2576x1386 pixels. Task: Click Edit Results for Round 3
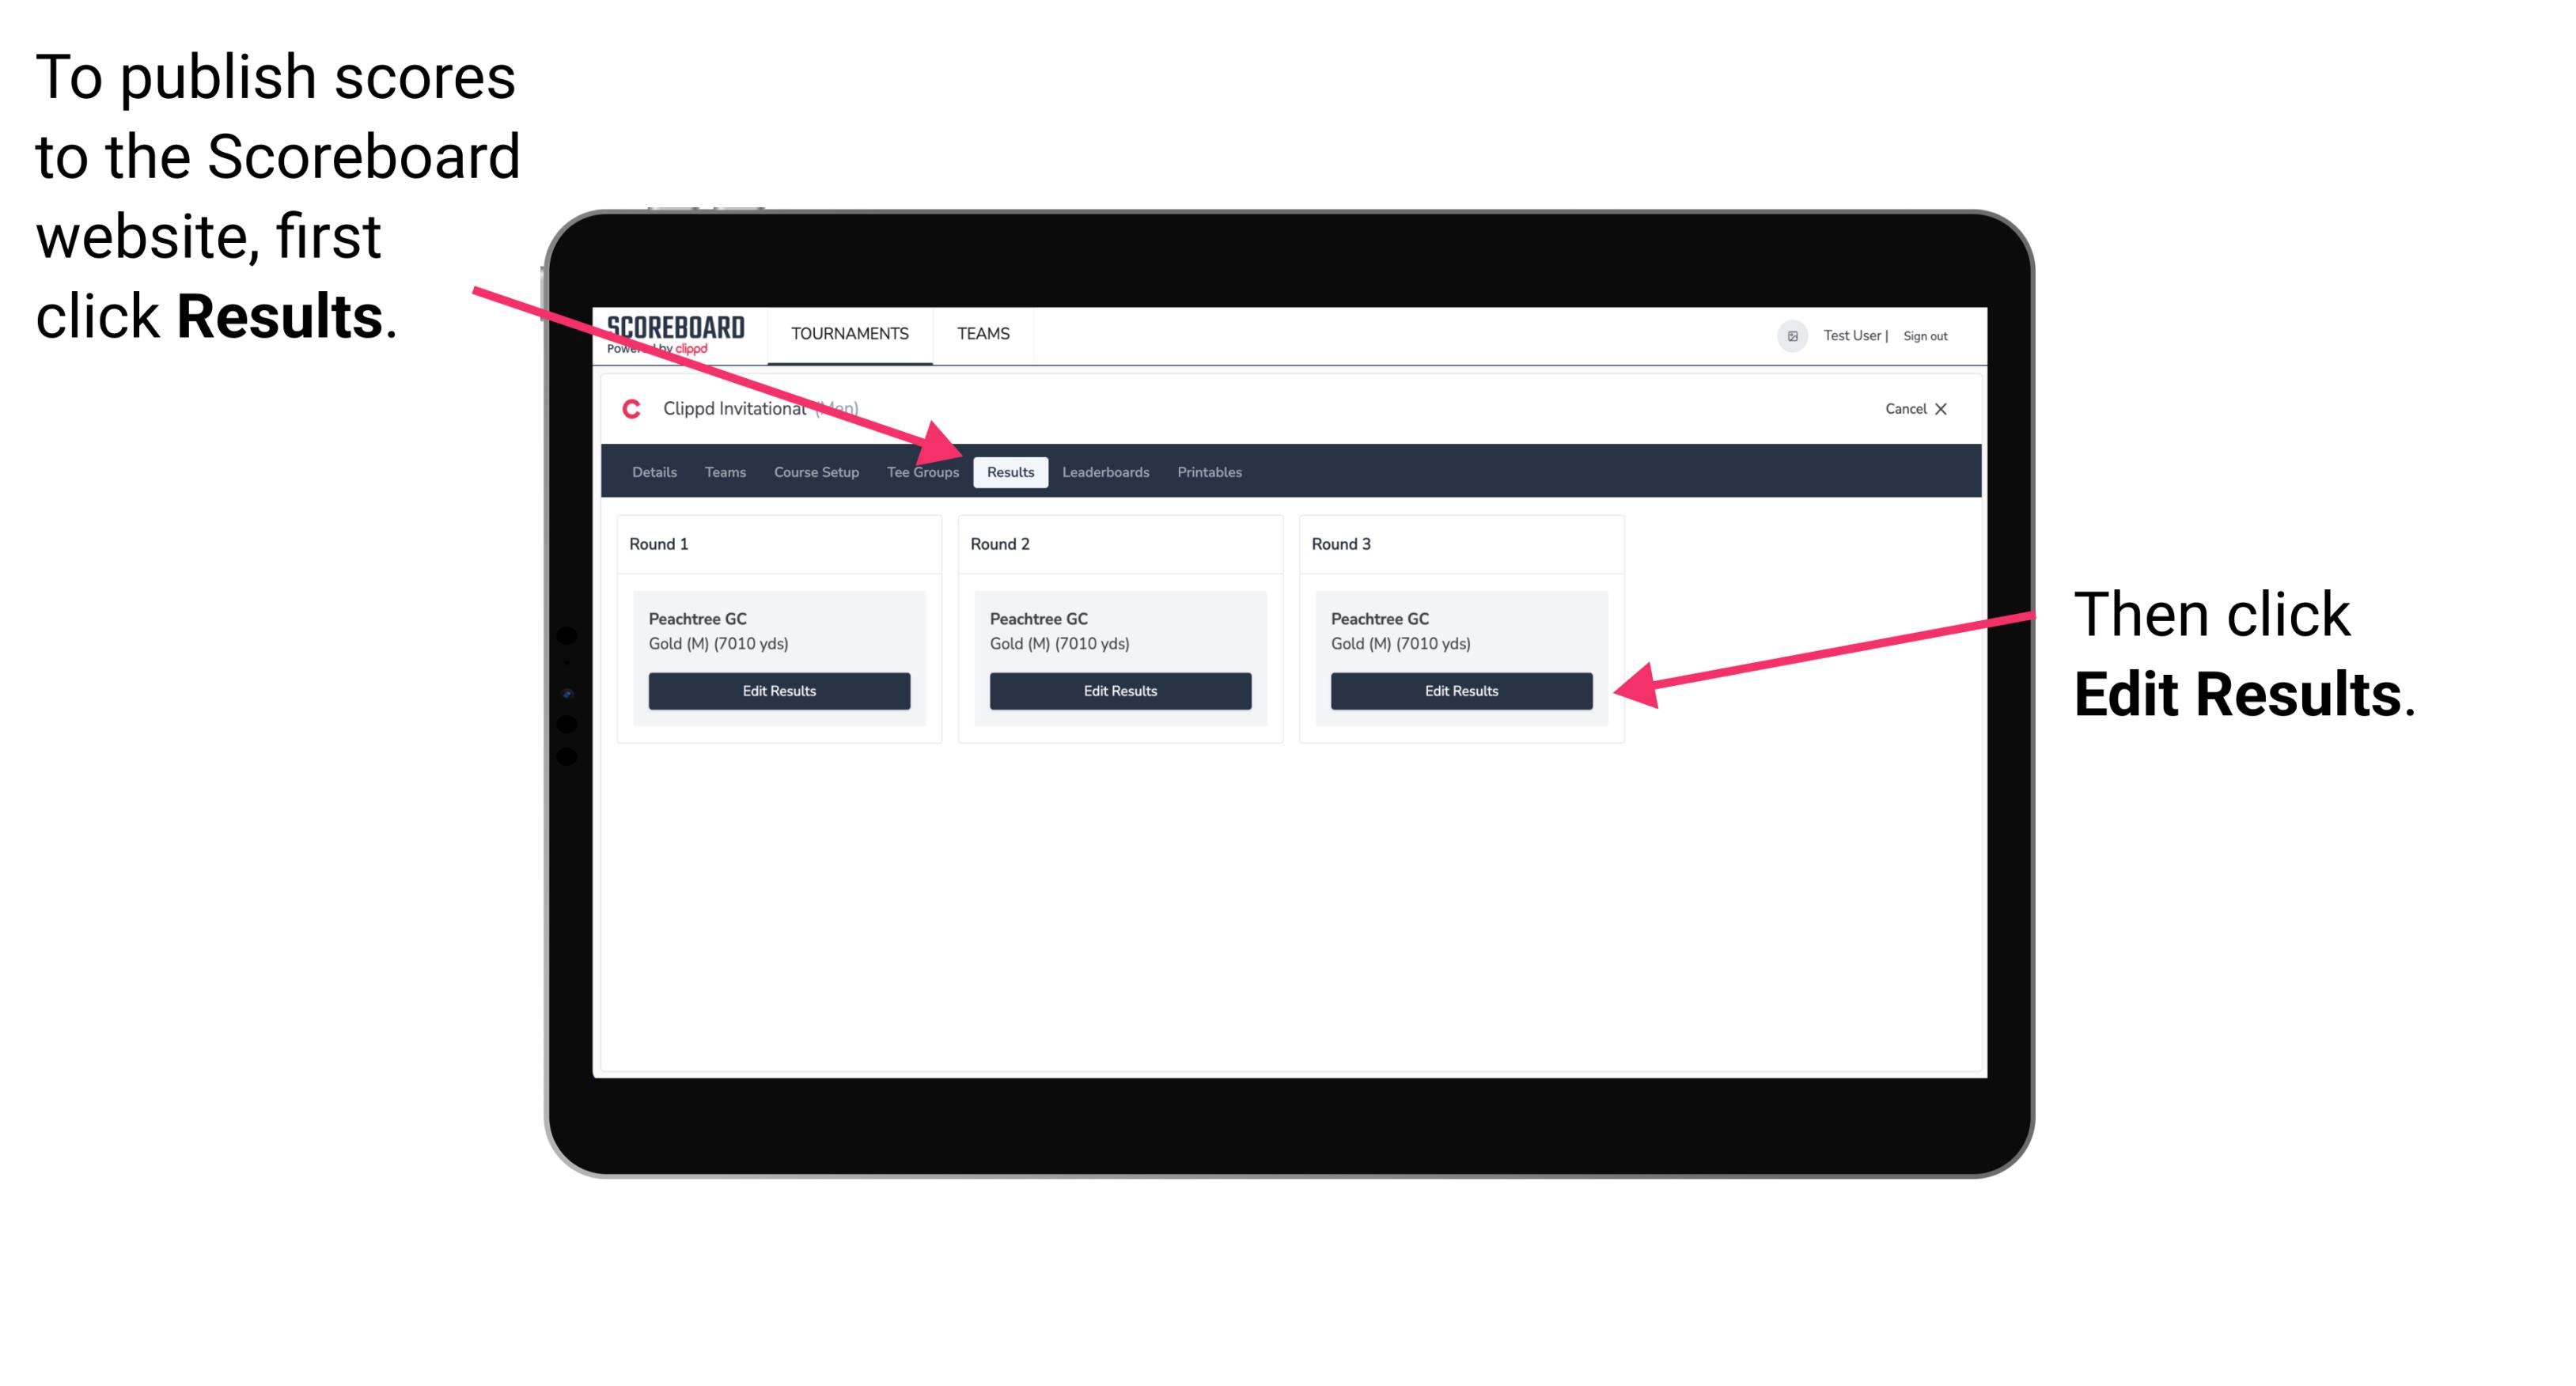(x=1460, y=691)
